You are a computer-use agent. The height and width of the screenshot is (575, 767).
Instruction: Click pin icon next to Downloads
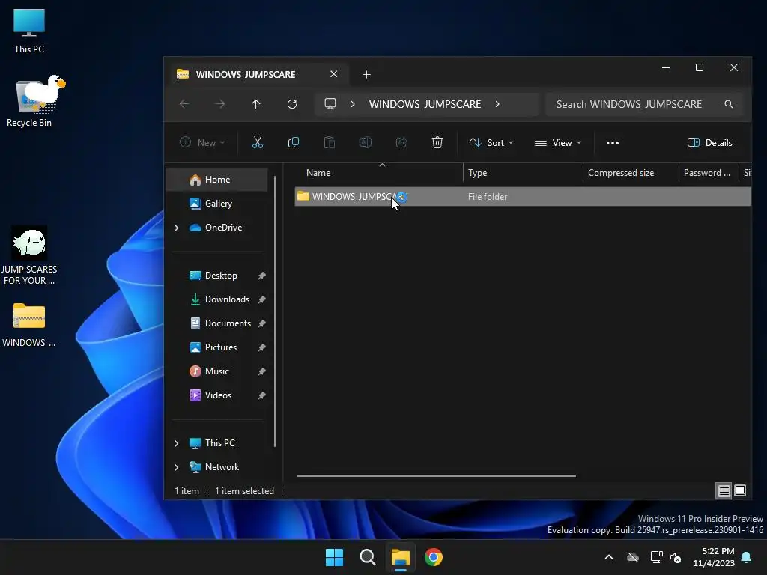click(x=261, y=299)
